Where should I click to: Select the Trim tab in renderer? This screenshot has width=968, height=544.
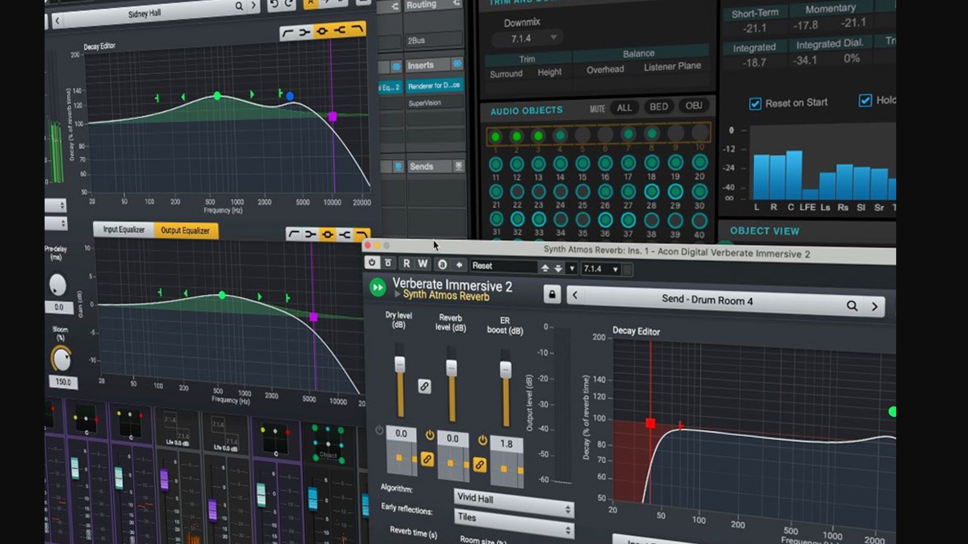click(x=527, y=59)
